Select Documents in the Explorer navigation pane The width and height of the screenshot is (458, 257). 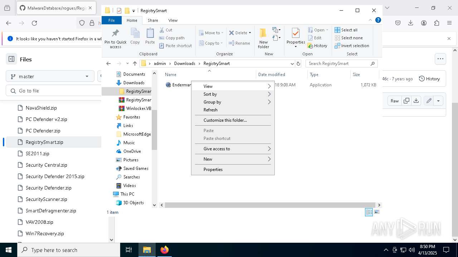(134, 74)
